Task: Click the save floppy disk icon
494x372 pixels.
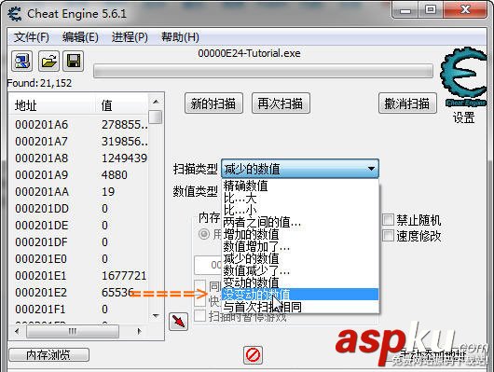Action: (x=74, y=61)
